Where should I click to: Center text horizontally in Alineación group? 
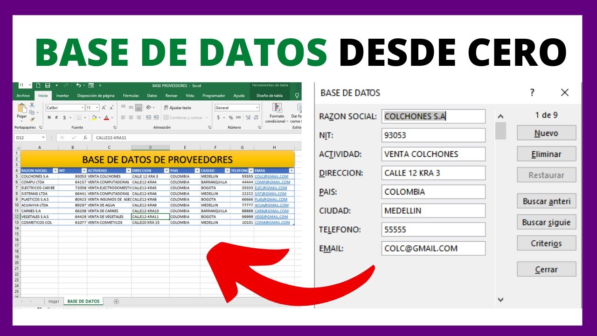[131, 118]
